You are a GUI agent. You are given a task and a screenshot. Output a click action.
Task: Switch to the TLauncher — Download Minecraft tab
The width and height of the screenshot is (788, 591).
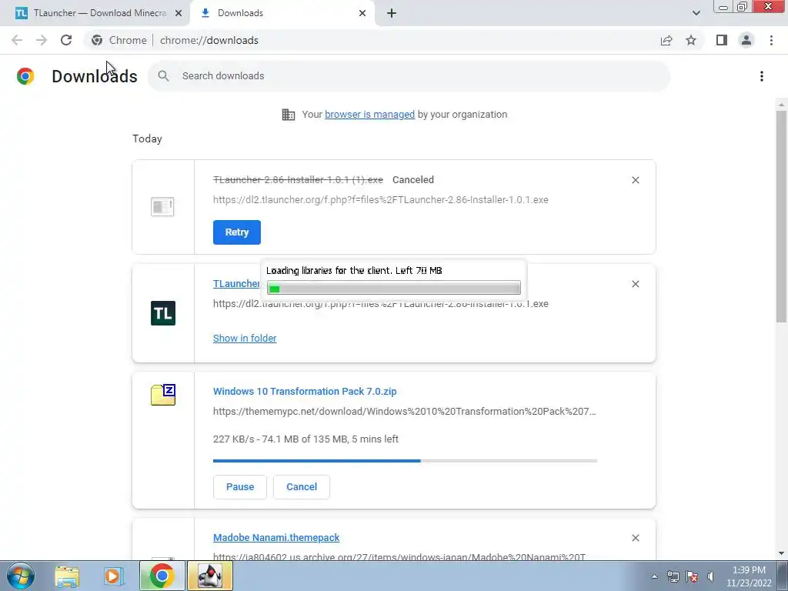point(95,13)
